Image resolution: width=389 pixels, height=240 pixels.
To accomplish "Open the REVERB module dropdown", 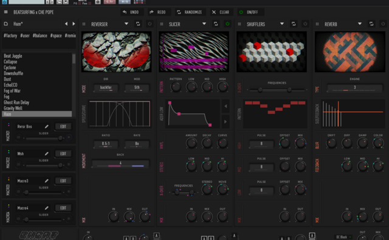I will 360,24.
